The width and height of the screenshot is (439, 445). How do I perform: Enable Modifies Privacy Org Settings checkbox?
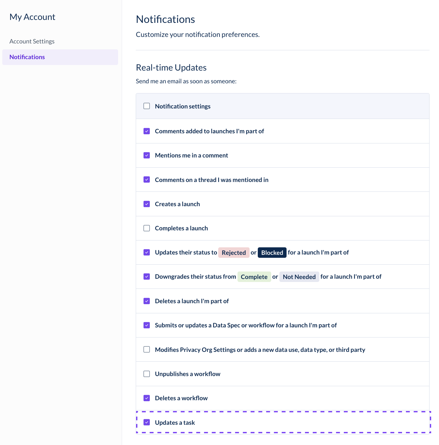point(147,349)
